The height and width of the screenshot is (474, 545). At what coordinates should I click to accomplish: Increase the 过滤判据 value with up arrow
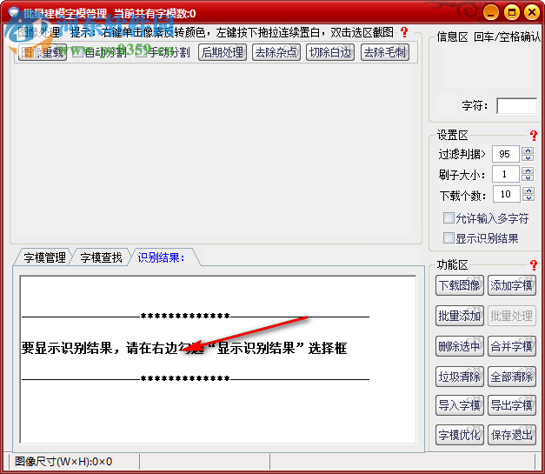tap(528, 150)
